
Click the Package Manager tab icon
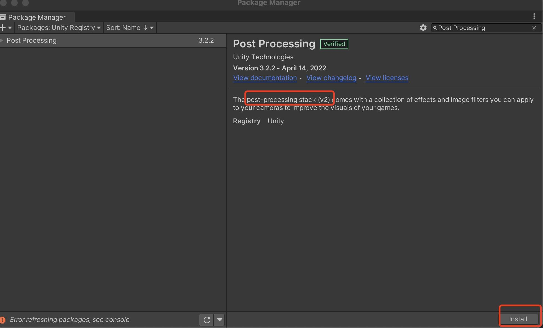[3, 17]
